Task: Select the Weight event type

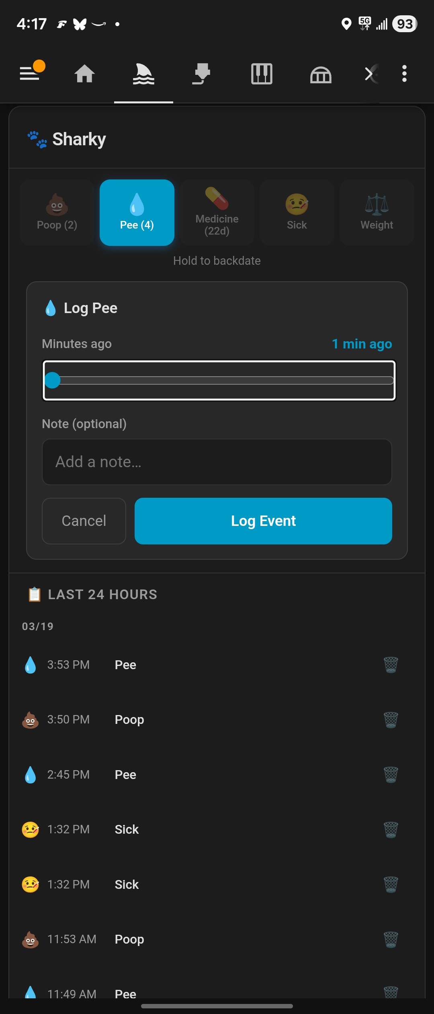Action: tap(377, 212)
